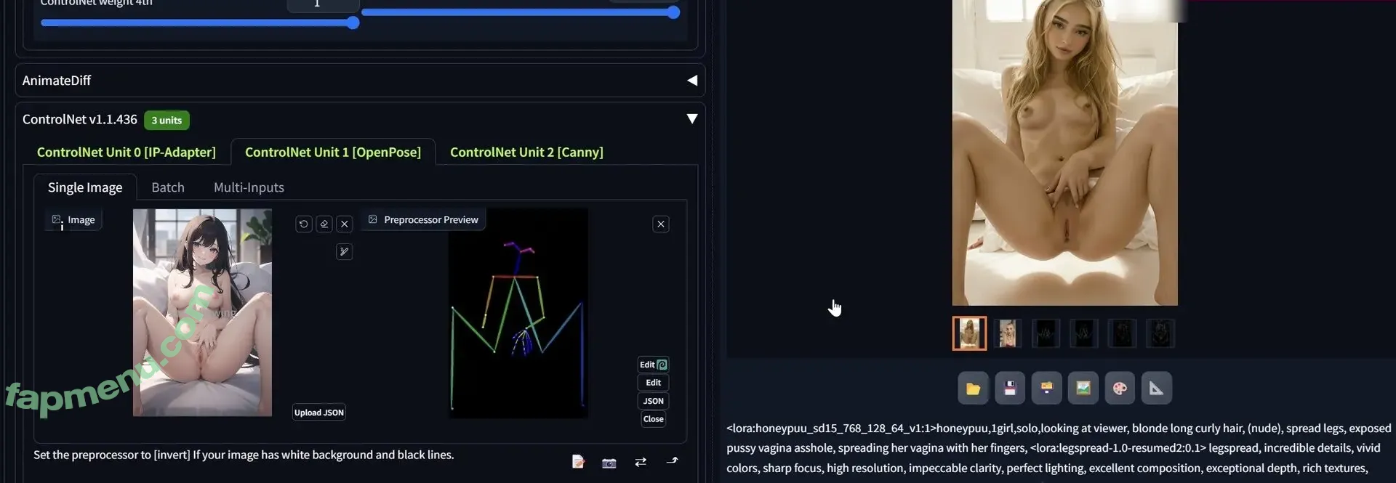Switch to ControlNet Unit 2 [Canny] tab
The width and height of the screenshot is (1396, 483).
point(526,152)
